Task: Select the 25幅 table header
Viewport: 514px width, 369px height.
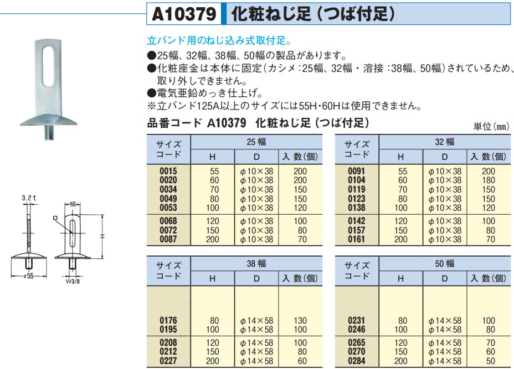Action: (256, 142)
